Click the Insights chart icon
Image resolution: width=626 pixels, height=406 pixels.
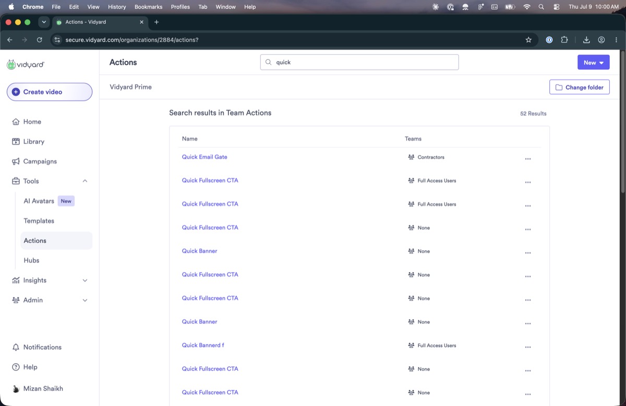[x=16, y=280]
